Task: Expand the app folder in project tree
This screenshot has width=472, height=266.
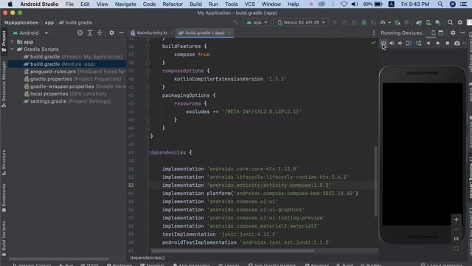Action: 12,42
